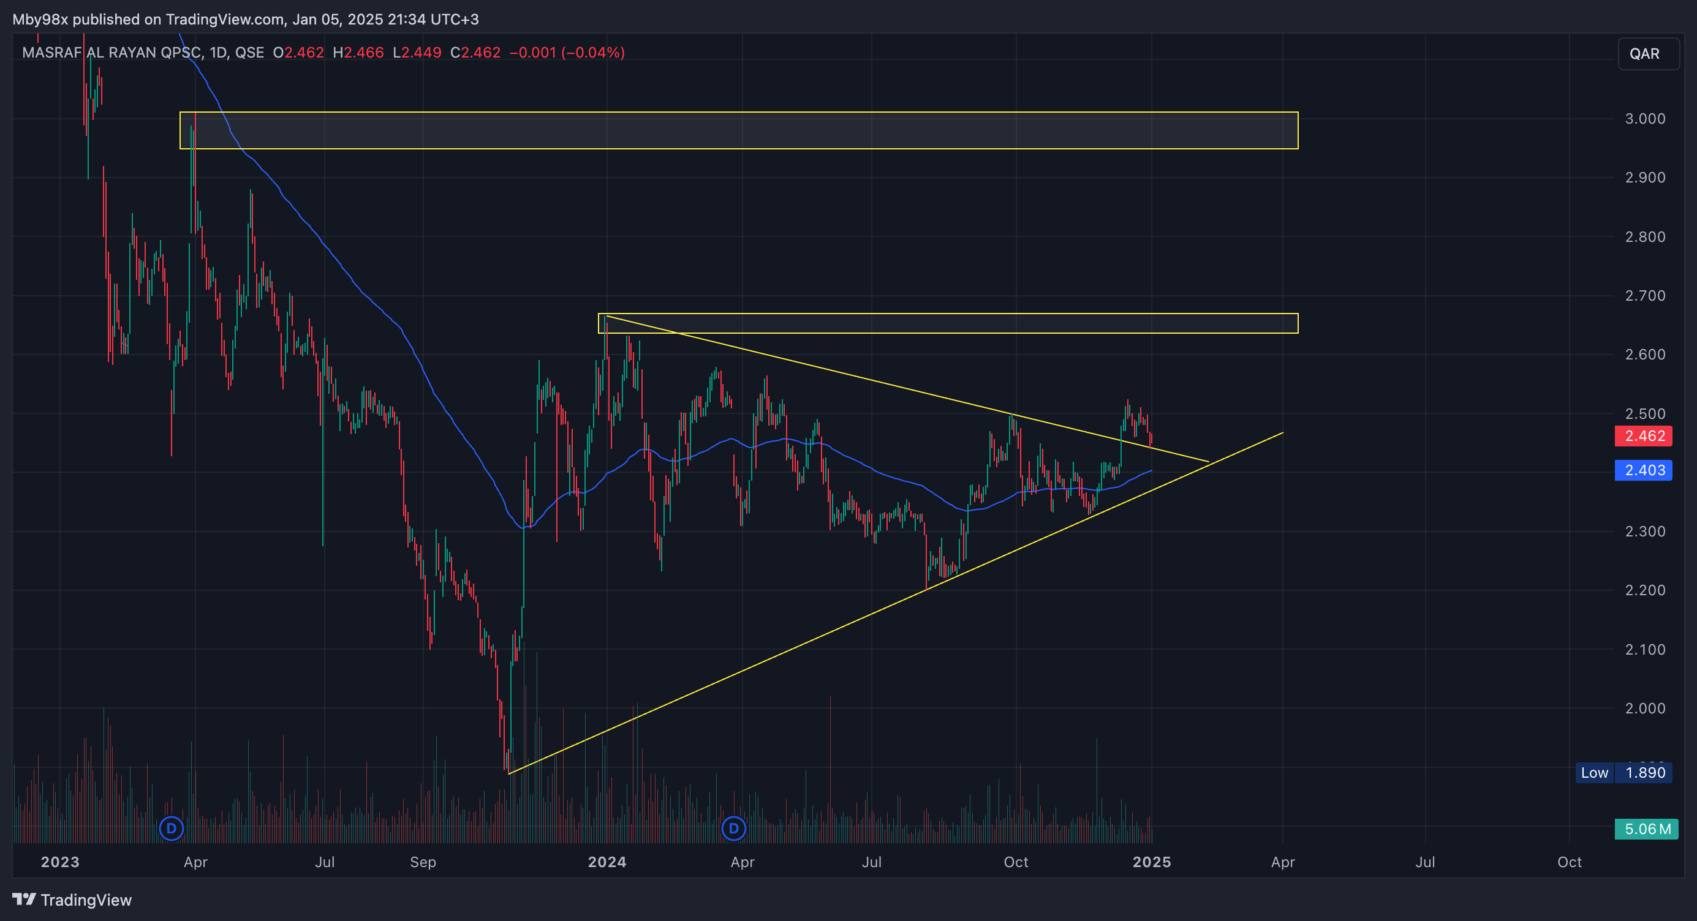Click the 2.300 price axis label
The image size is (1697, 921).
[x=1645, y=532]
